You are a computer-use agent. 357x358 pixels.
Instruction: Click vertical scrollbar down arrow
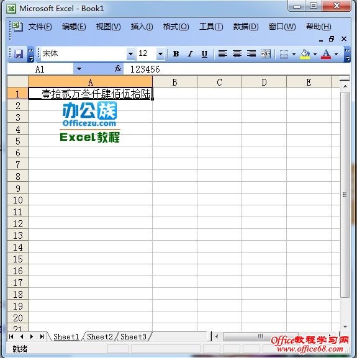(x=345, y=327)
